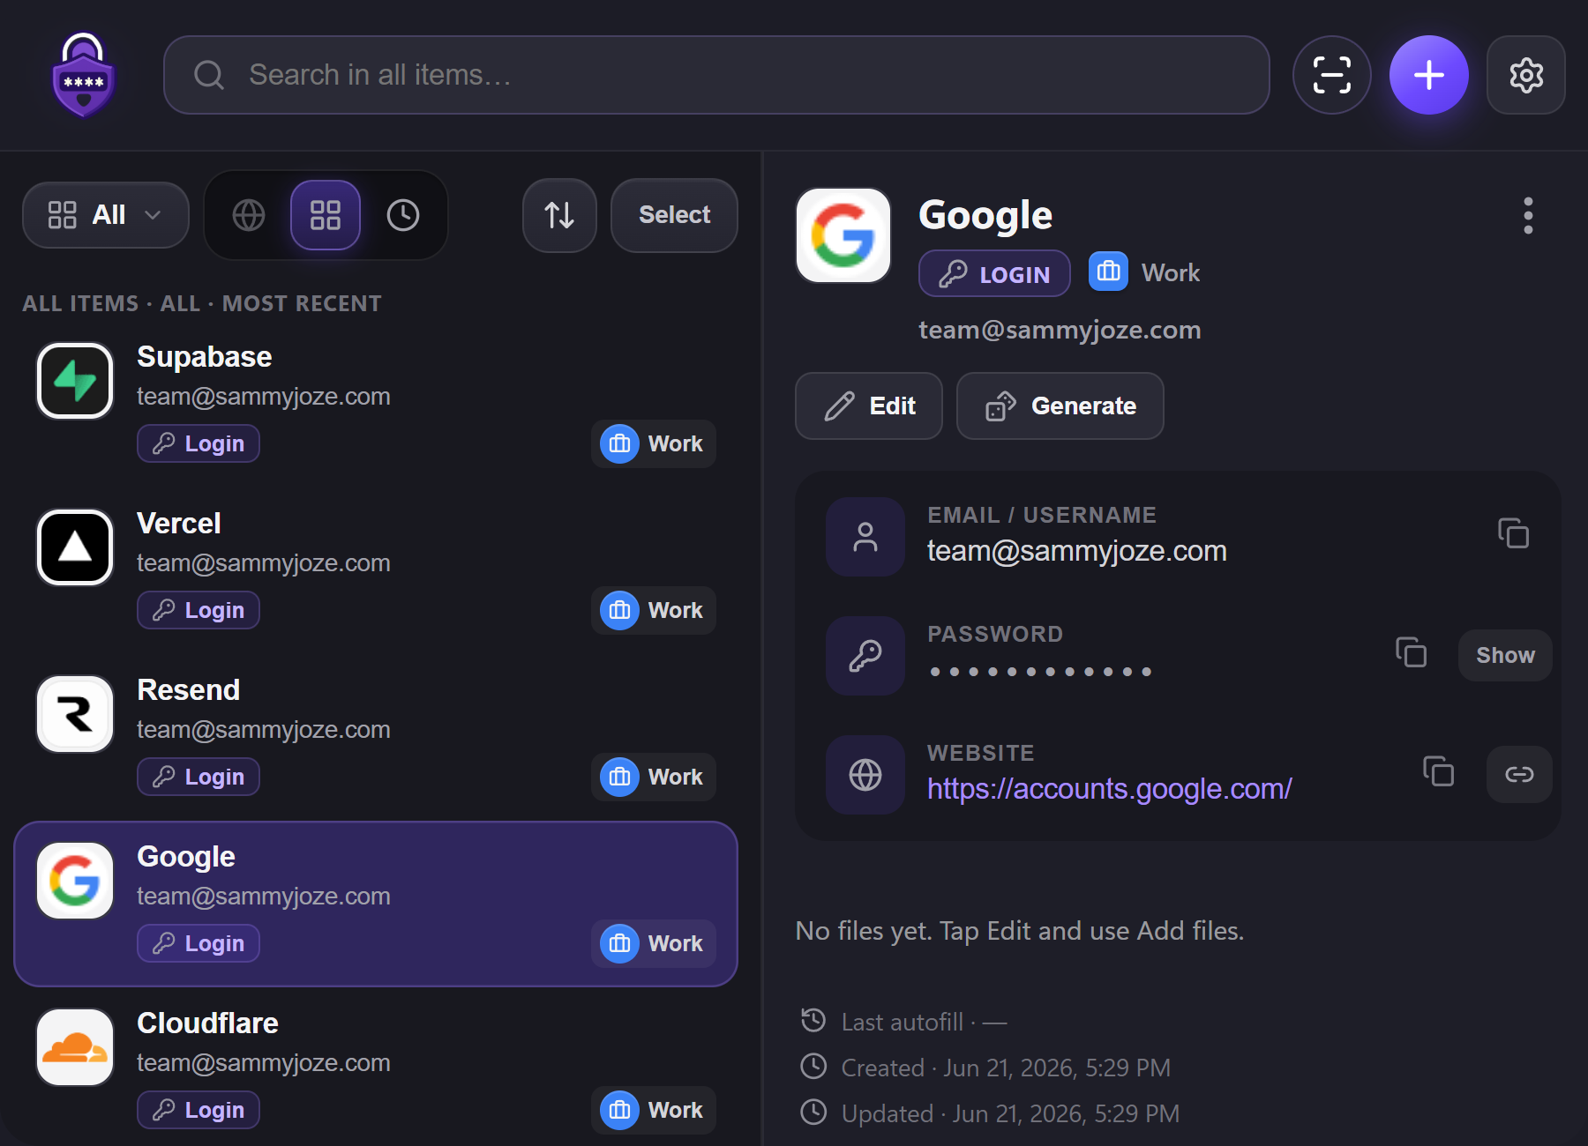Screen dimensions: 1588x1146
Task: Click the Supabase logo thumbnail
Action: click(x=75, y=381)
